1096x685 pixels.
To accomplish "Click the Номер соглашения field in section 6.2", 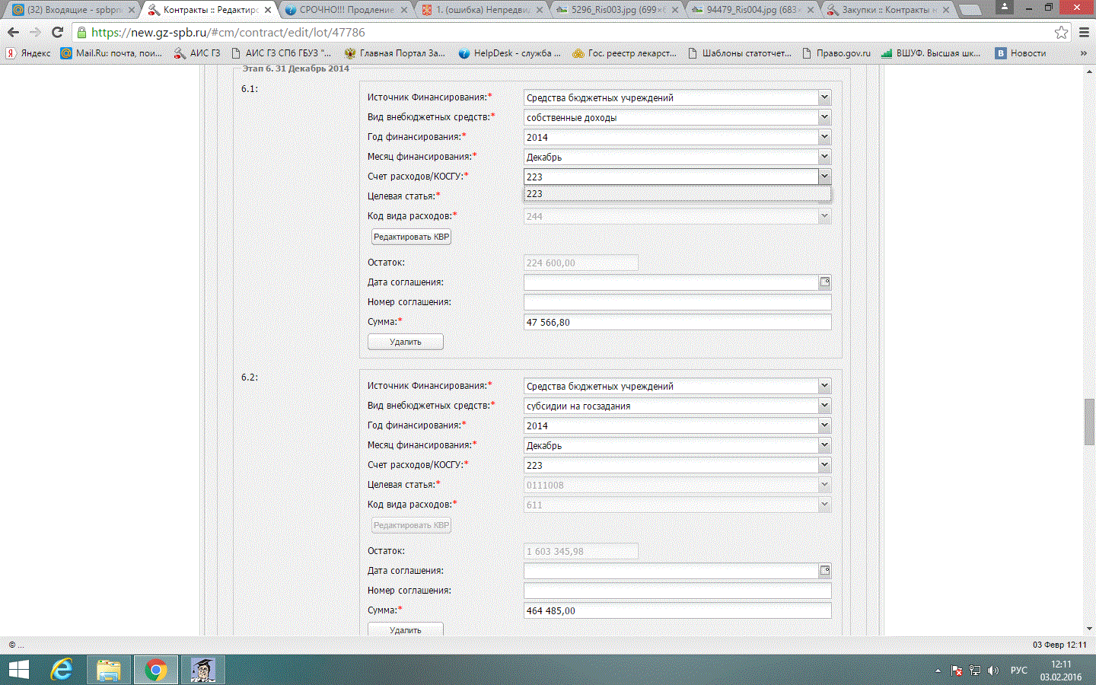I will pos(677,591).
